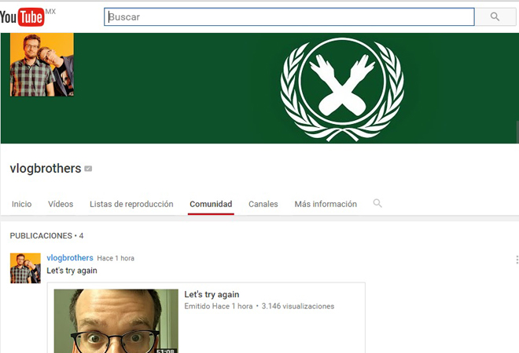Click the vlogbrothers post author link

(x=70, y=258)
